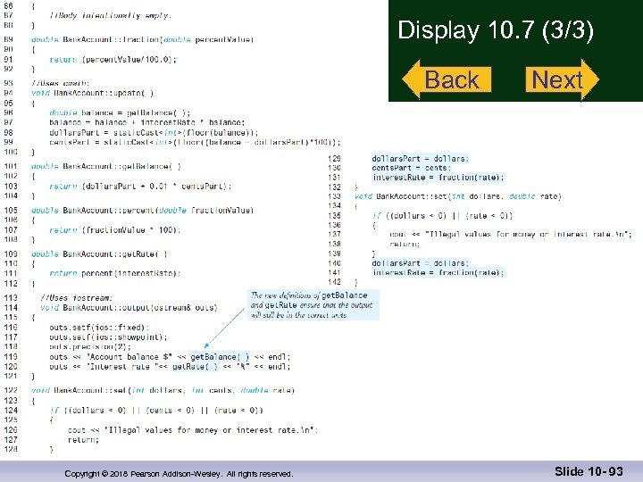
Task: Click line 126 cout Illegal values message
Action: pyautogui.click(x=193, y=430)
